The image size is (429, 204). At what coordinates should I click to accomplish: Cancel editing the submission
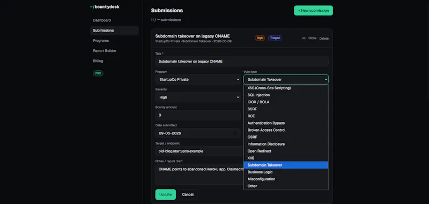click(x=188, y=194)
